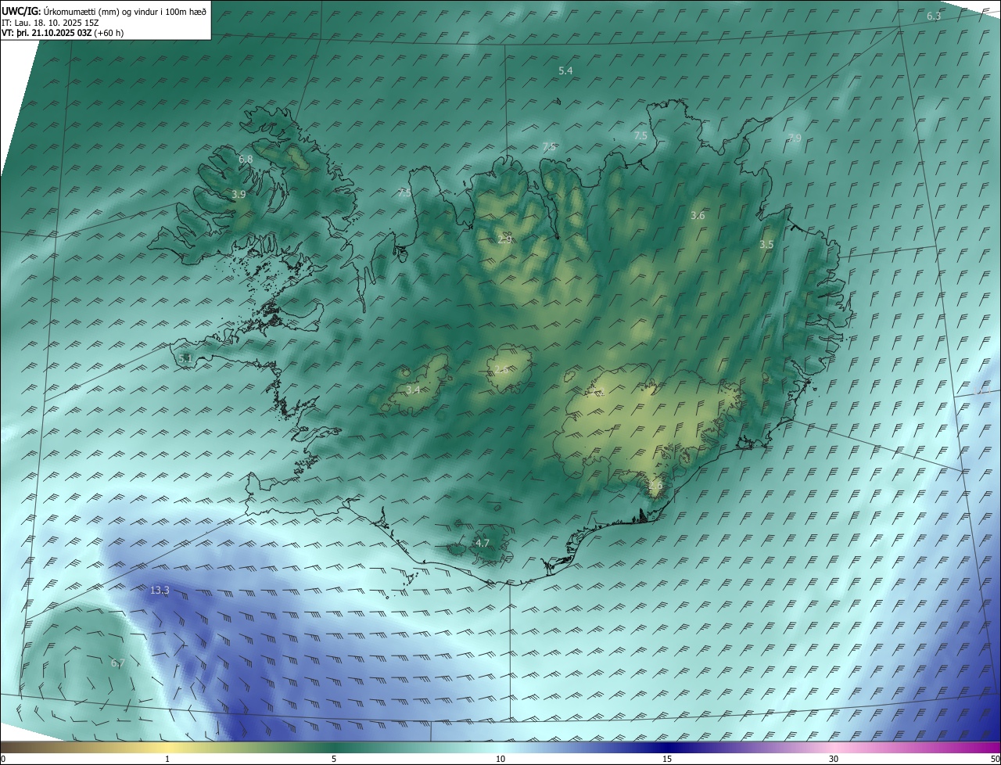Click the colour scale tick label 15
This screenshot has height=765, width=1001.
(x=667, y=759)
